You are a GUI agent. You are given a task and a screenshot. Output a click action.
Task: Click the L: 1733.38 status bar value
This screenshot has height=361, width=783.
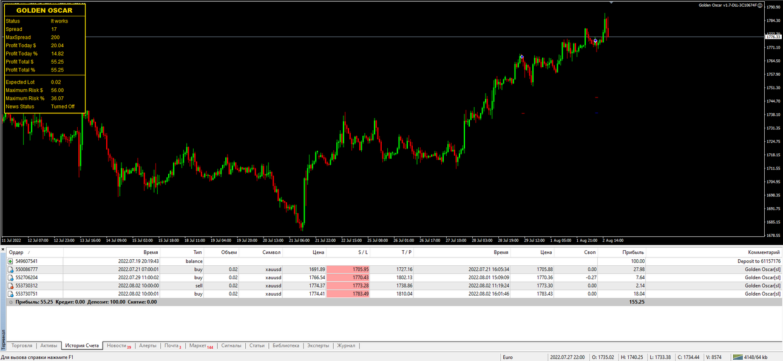(x=660, y=357)
